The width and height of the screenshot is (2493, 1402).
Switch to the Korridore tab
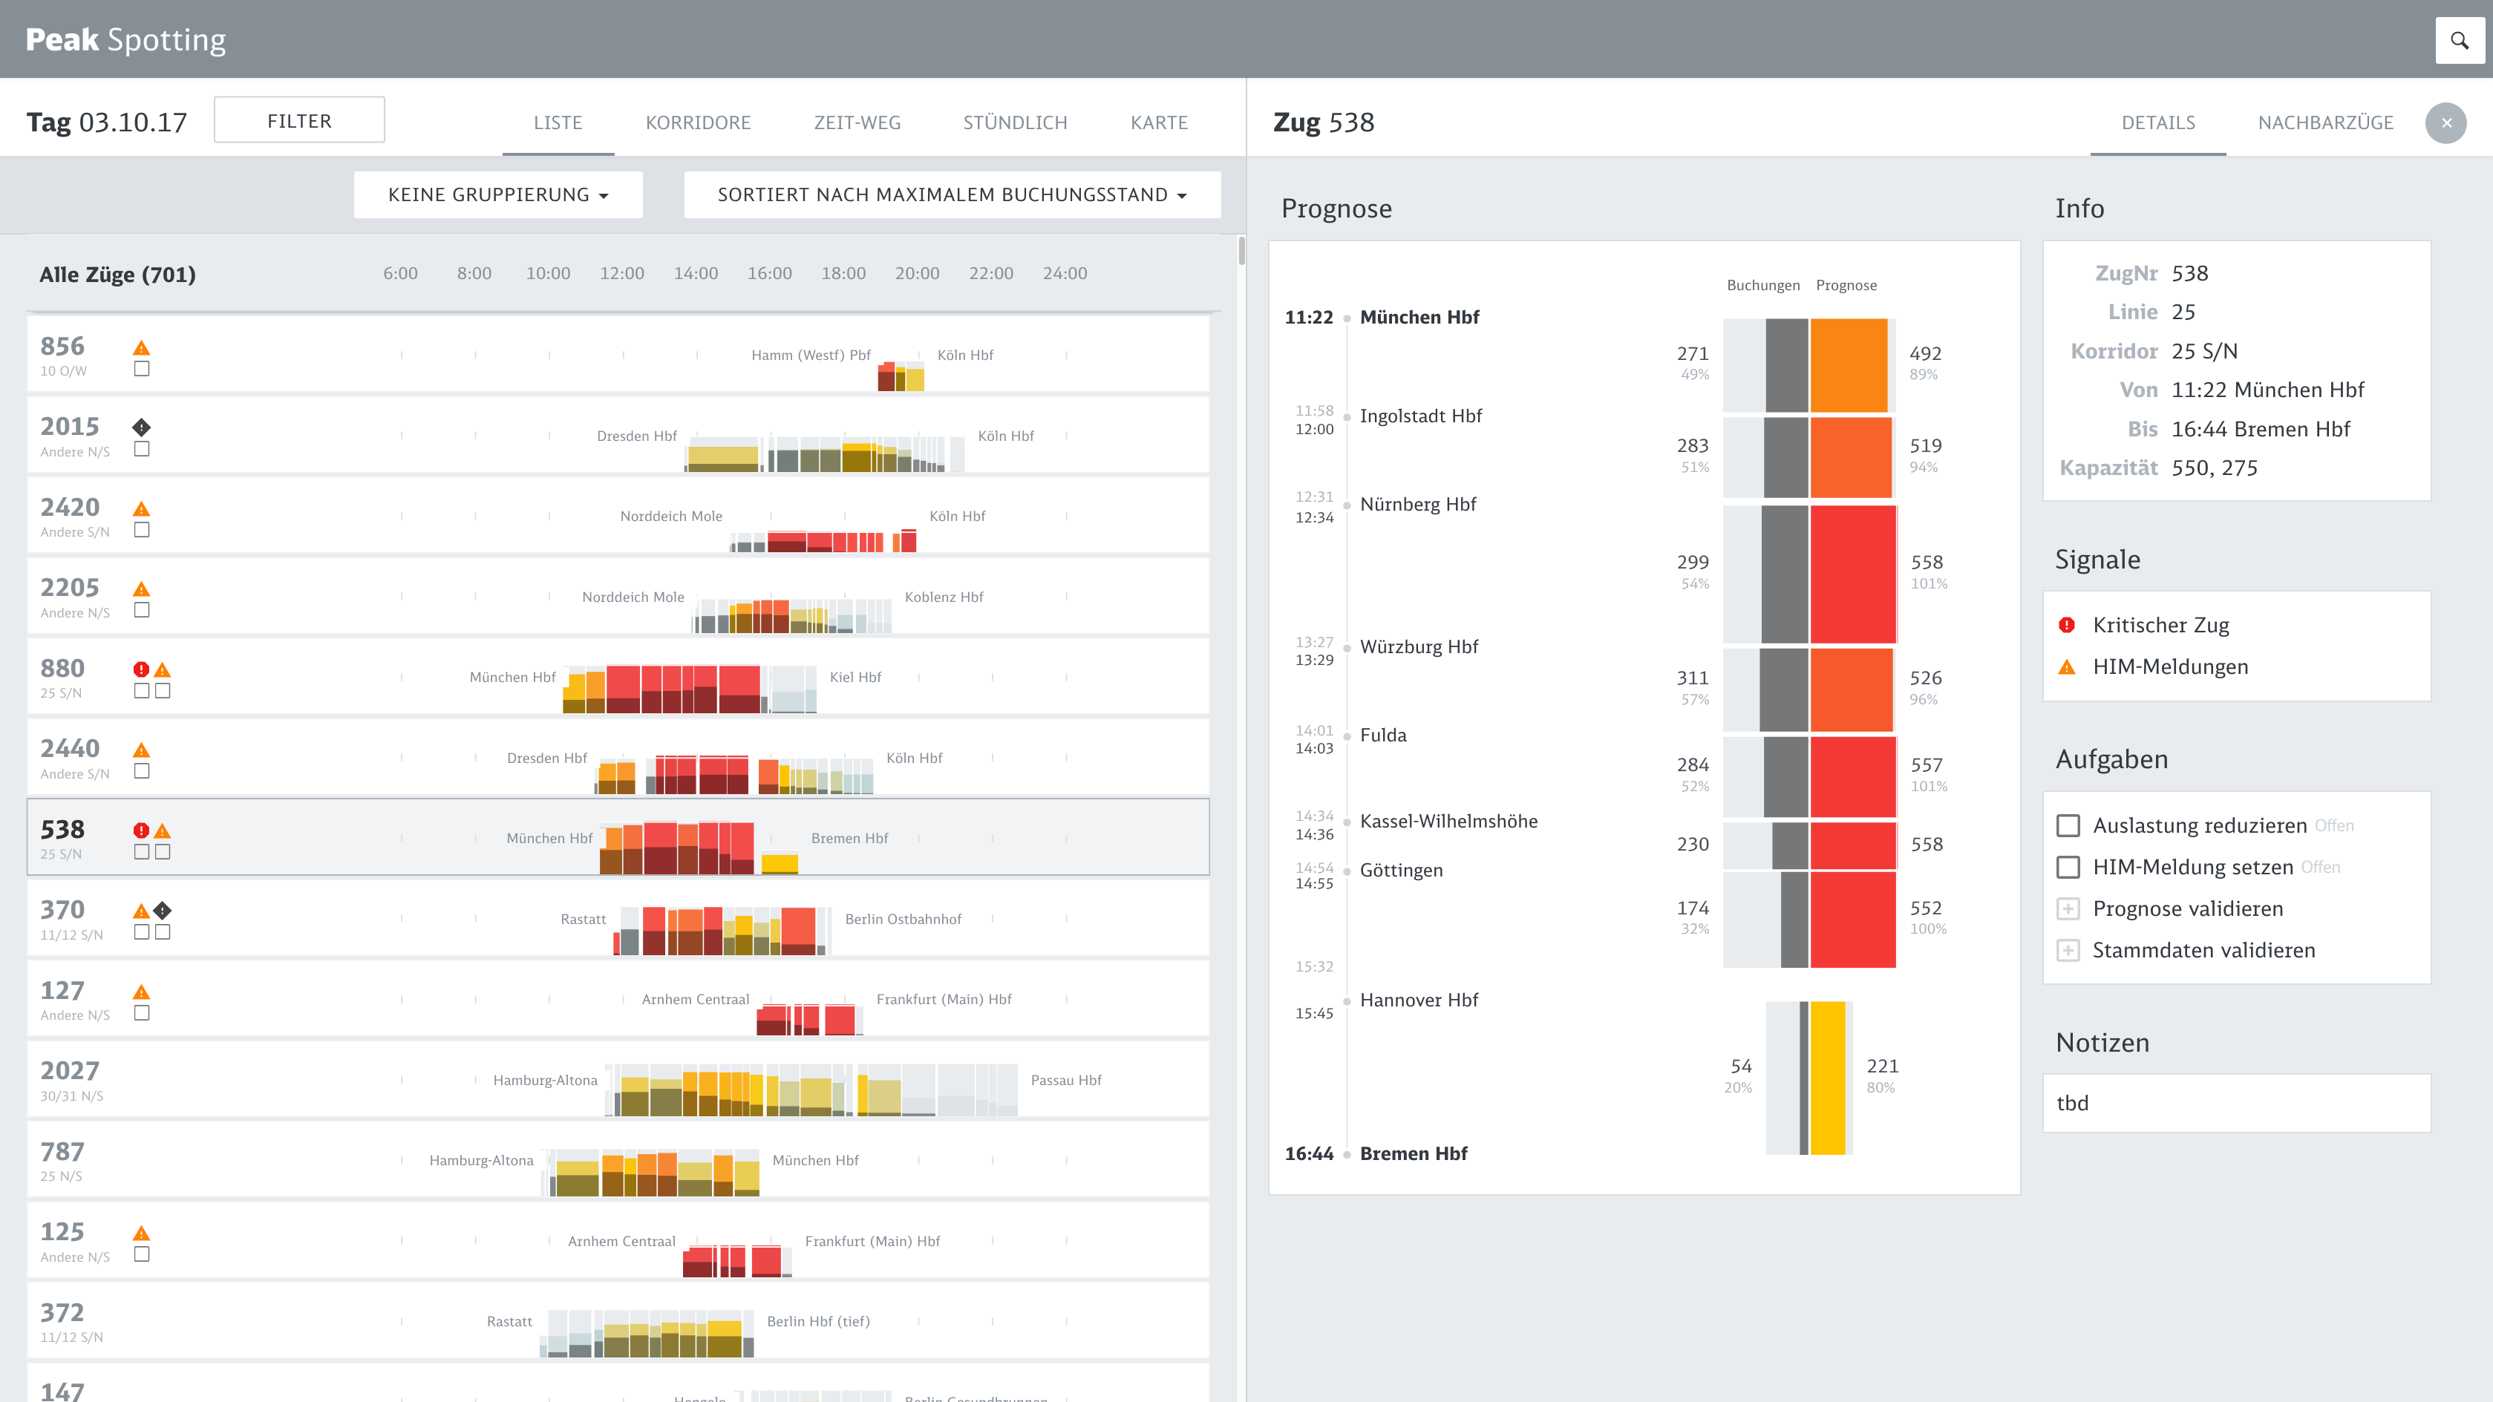click(698, 123)
